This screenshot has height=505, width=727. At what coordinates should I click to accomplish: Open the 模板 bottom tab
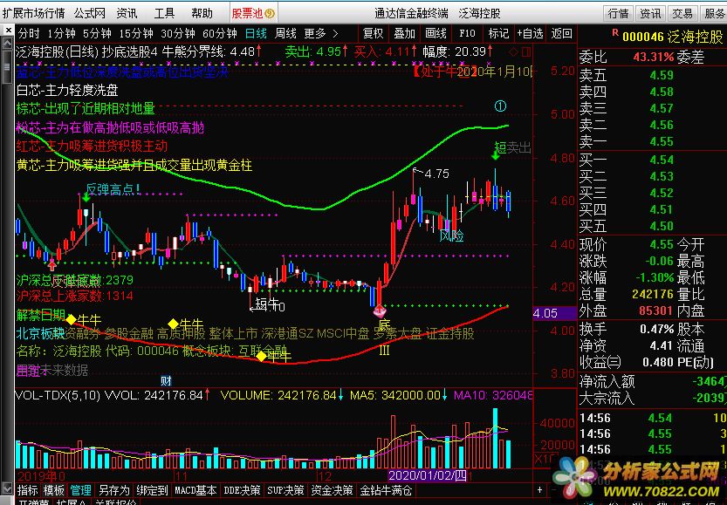[x=54, y=489]
